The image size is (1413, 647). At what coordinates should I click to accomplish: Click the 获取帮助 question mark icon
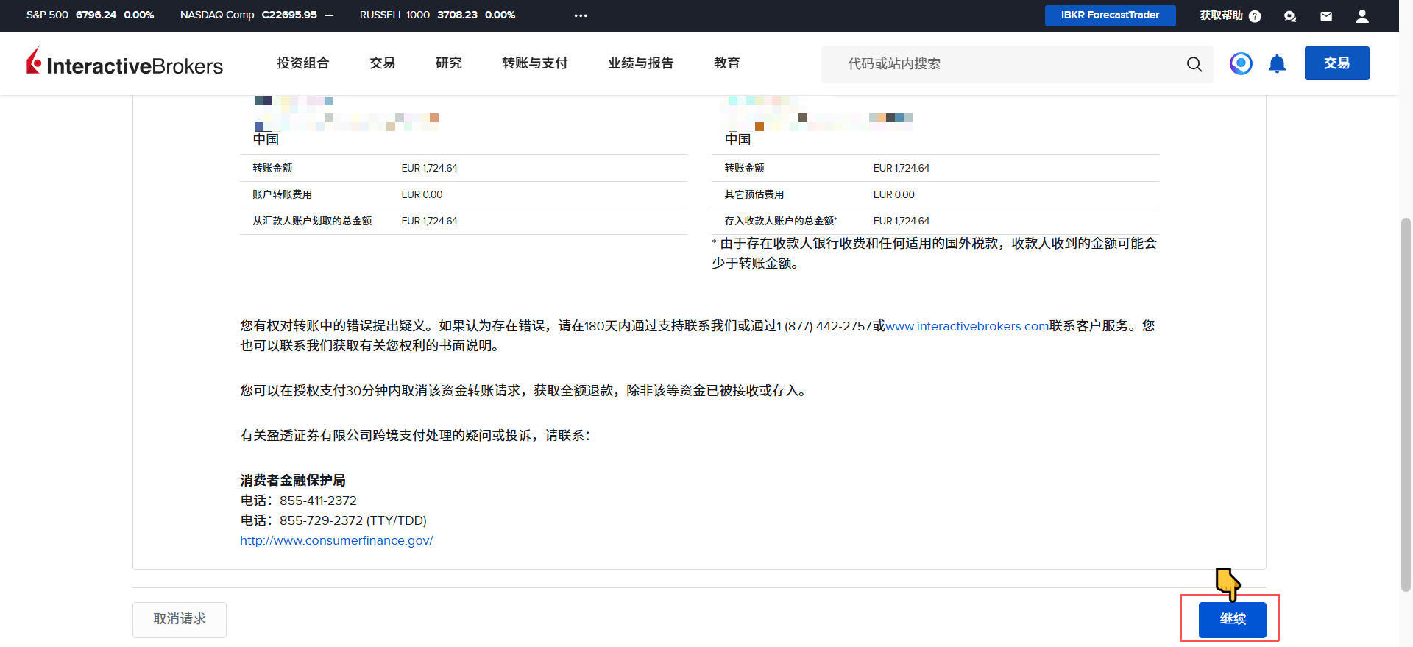tap(1255, 16)
